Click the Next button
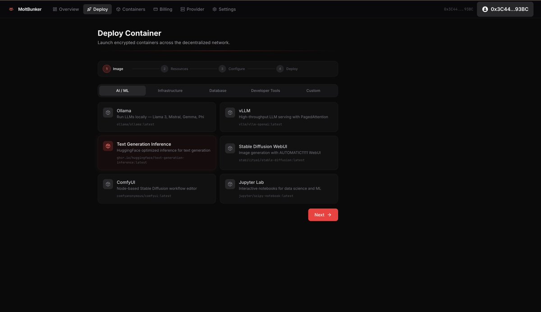The height and width of the screenshot is (312, 541). [323, 215]
